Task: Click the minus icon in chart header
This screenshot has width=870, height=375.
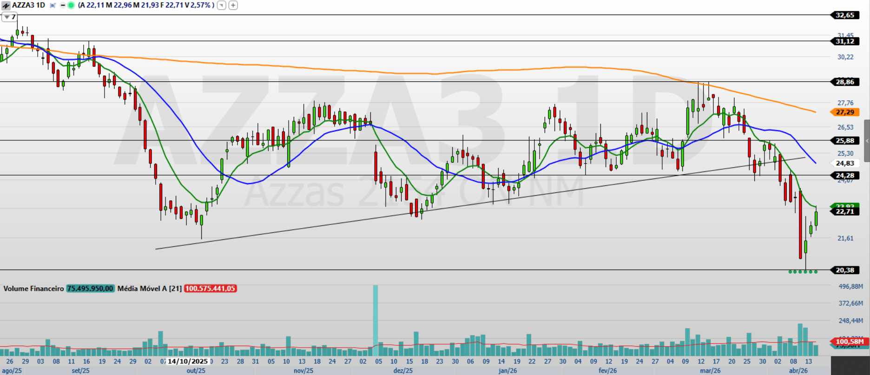Action: [63, 5]
